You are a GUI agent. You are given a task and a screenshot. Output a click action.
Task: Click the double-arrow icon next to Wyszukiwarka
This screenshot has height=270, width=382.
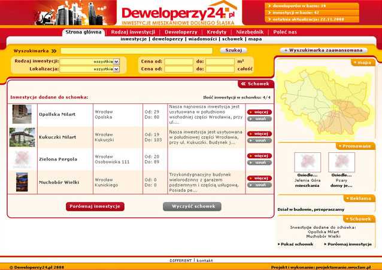pos(54,51)
